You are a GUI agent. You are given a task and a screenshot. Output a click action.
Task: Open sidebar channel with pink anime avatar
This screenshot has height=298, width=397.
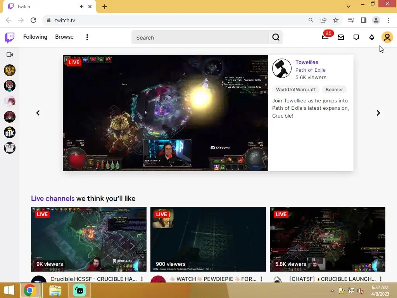[10, 101]
